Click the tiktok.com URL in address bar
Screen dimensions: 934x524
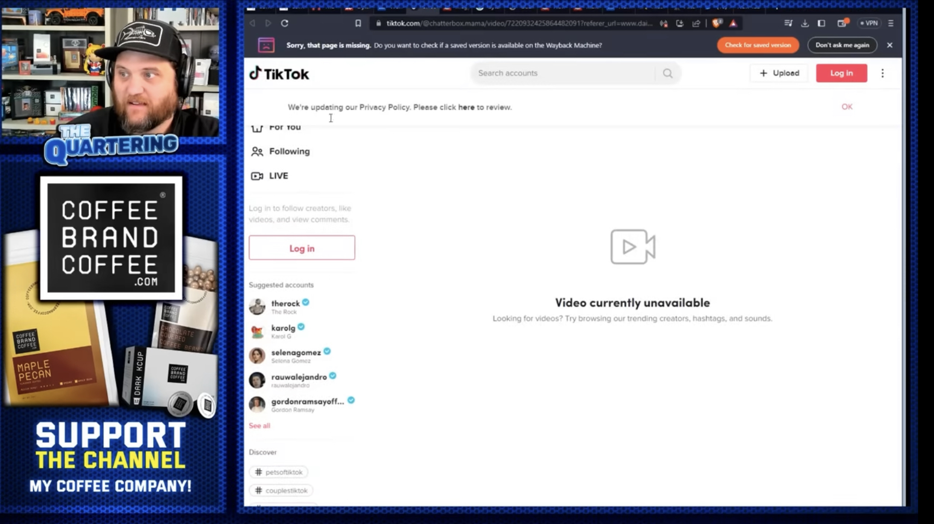(519, 23)
